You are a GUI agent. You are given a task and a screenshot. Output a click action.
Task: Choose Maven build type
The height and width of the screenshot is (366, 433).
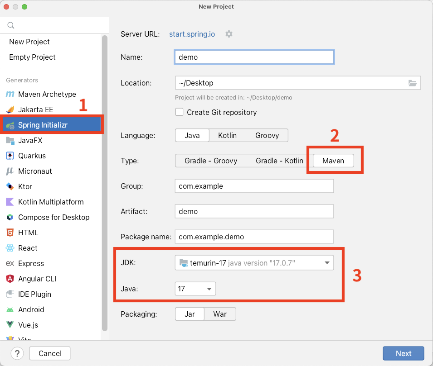333,161
